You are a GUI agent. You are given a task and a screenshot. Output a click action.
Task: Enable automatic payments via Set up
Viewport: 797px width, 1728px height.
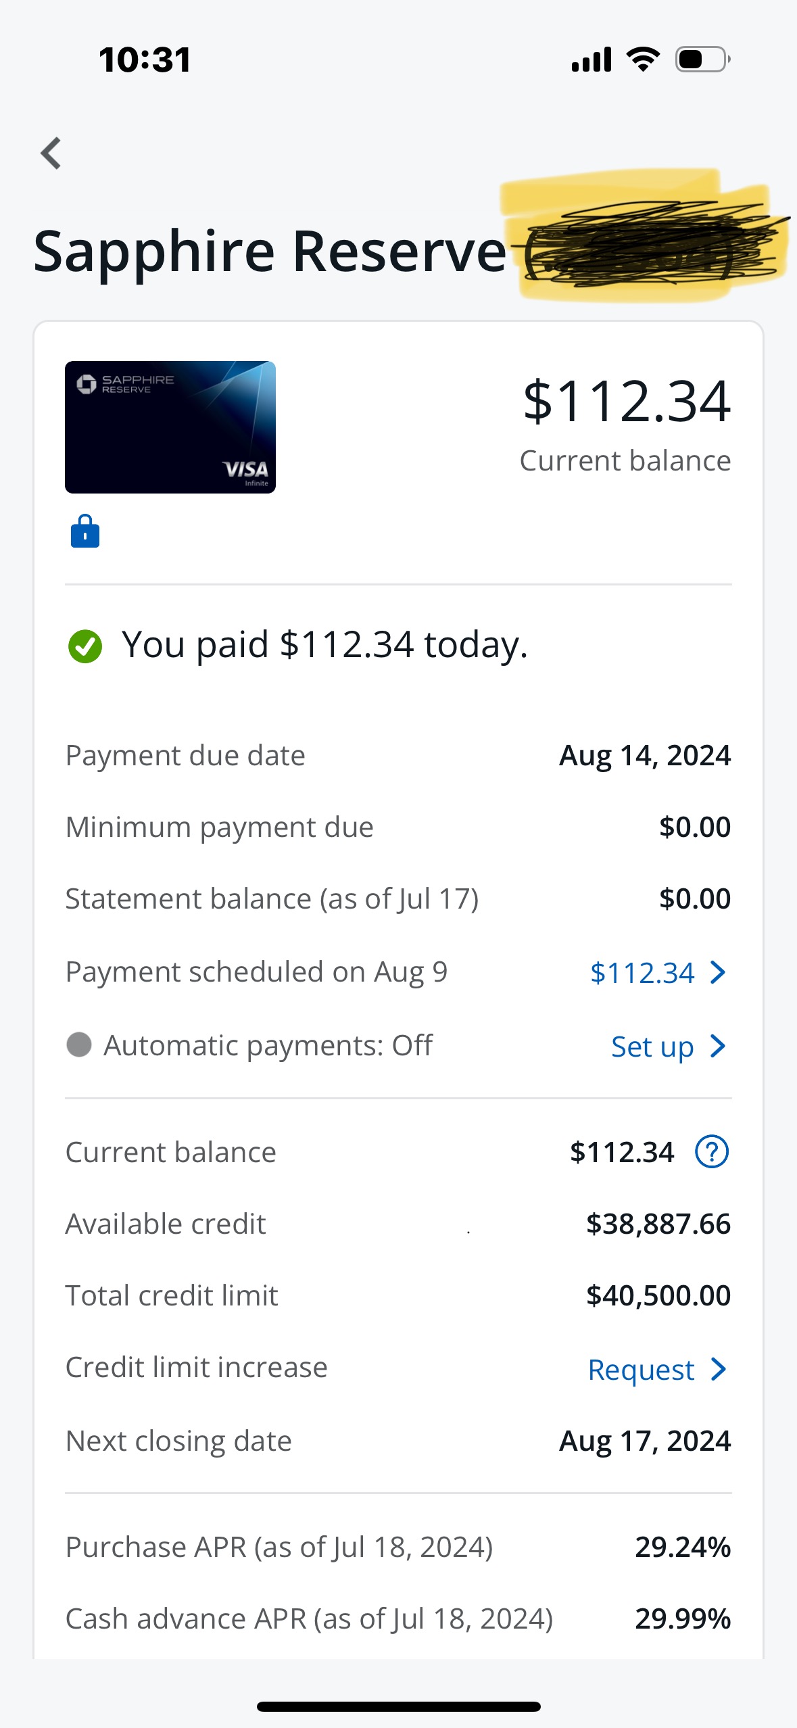[x=651, y=1047]
